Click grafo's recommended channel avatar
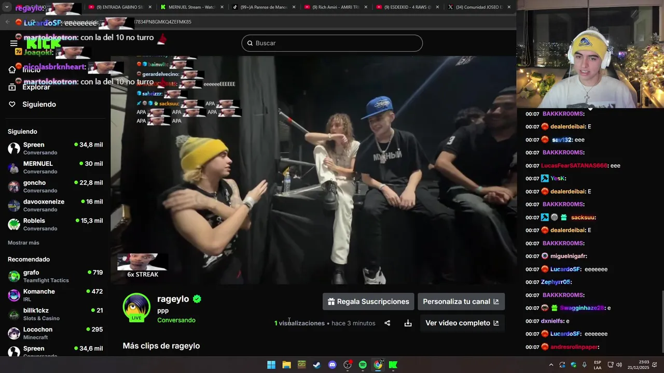The image size is (664, 373). coord(14,276)
